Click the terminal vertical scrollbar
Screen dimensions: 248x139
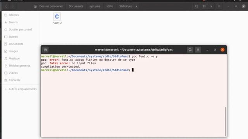pyautogui.click(x=226, y=121)
